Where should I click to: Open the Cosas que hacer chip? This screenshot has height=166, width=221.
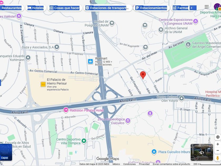(x=65, y=8)
